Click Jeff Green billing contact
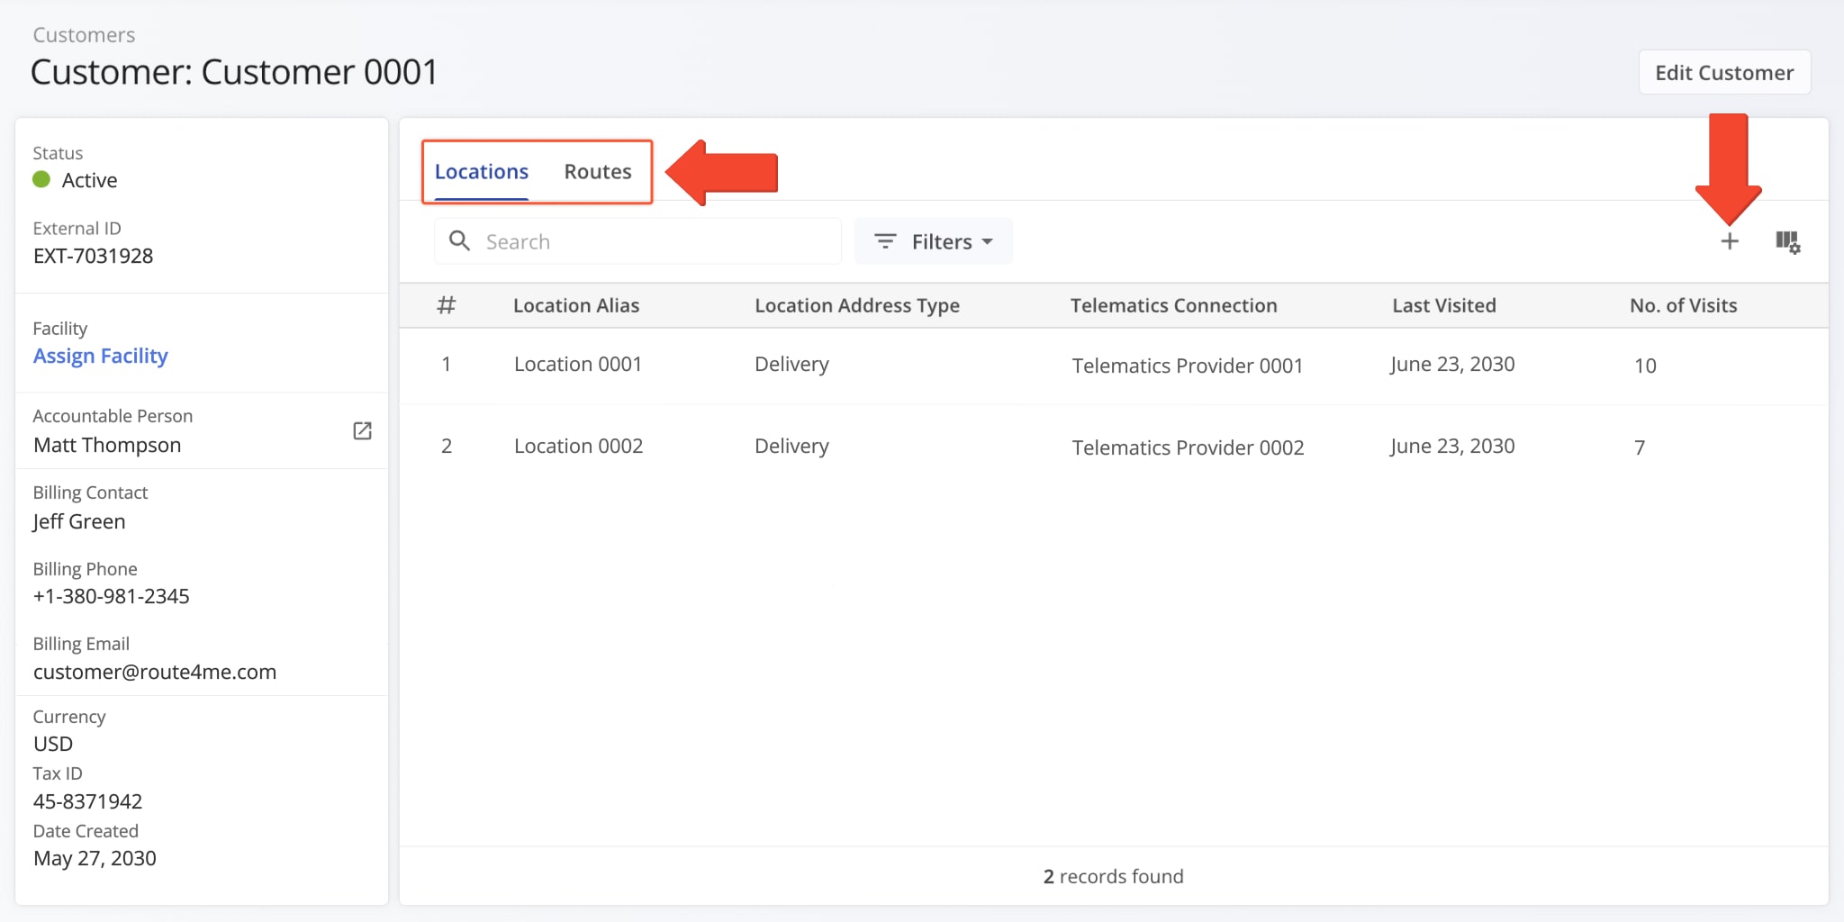This screenshot has height=922, width=1844. tap(79, 521)
